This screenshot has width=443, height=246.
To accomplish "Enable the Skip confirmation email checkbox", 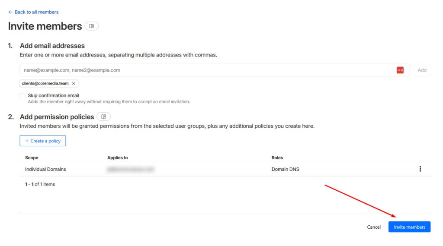I will coord(22,96).
